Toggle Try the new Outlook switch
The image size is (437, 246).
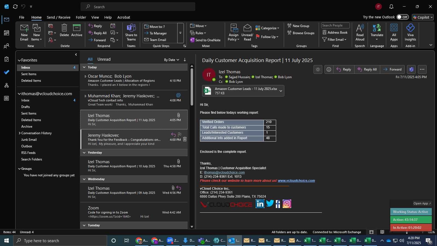pos(403,17)
